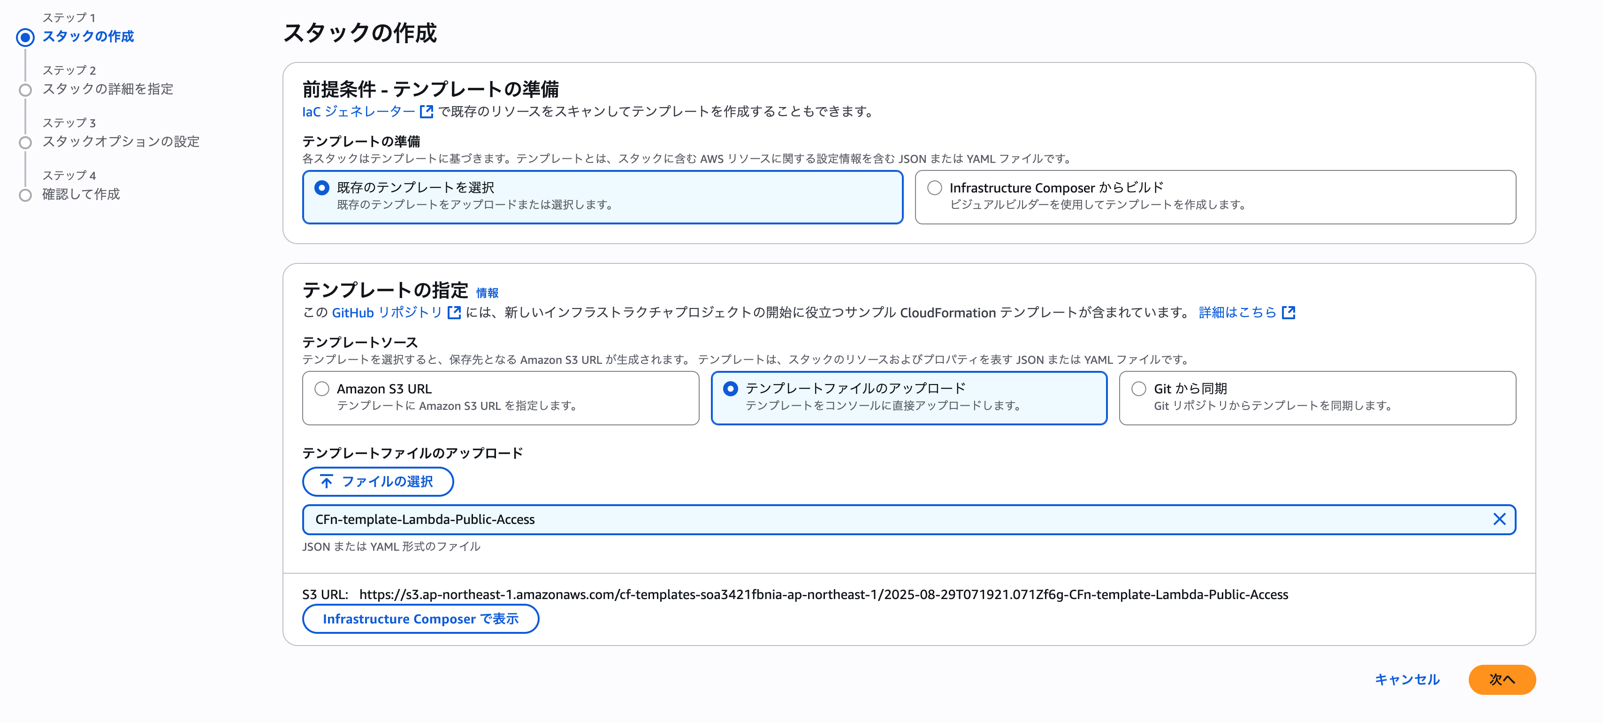1602x723 pixels.
Task: Click the step 1 active circle indicator
Action: point(25,38)
